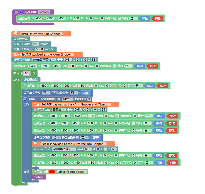
Task: Edit the Roll value 180 in the motion function block
Action: (76, 18)
